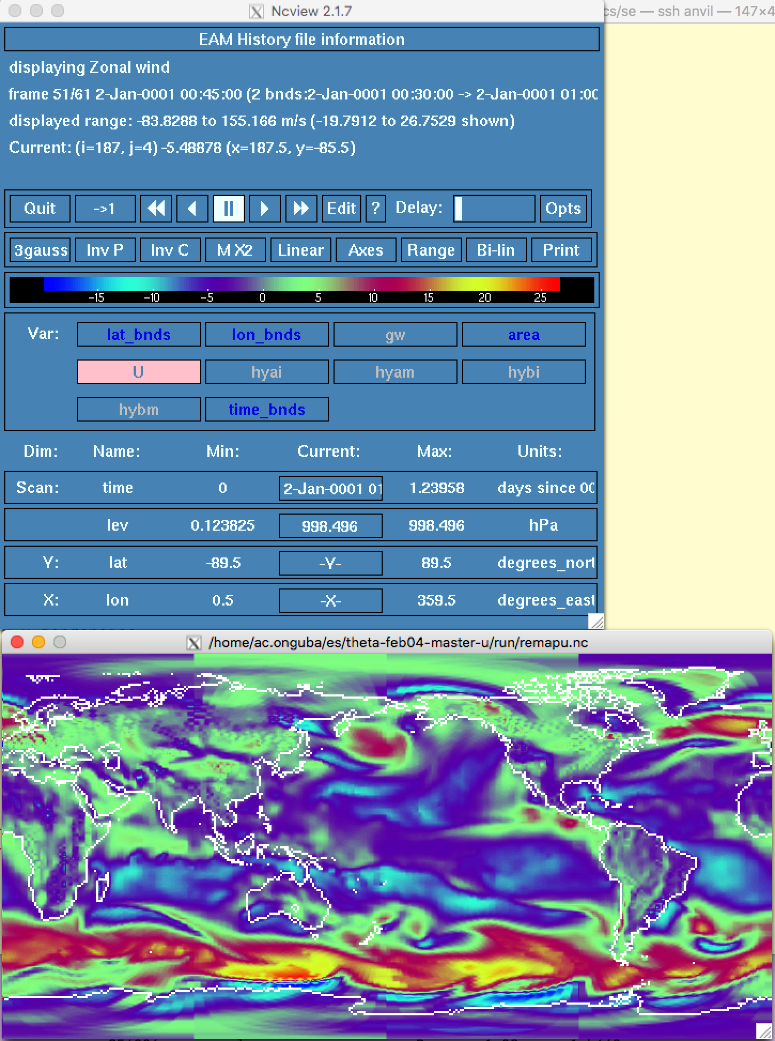Select the gw variable
Image resolution: width=775 pixels, height=1041 pixels.
[396, 334]
